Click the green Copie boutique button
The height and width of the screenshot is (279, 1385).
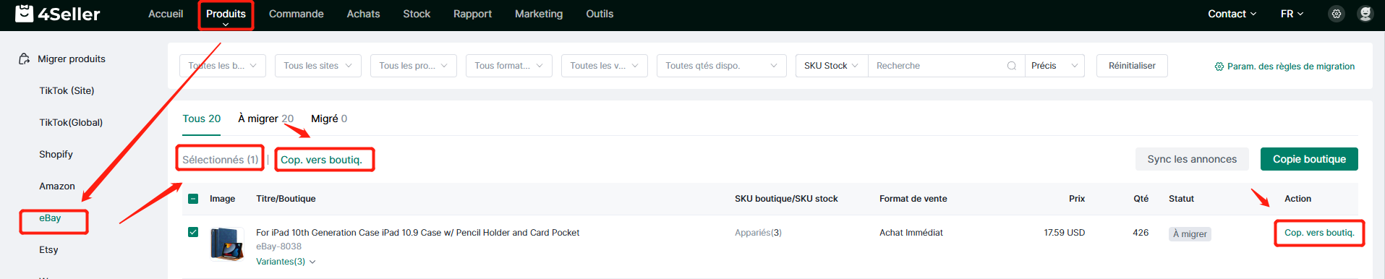pos(1309,159)
